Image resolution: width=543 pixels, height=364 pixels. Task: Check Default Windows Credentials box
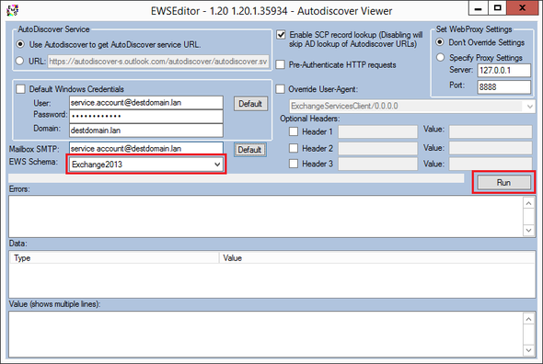[x=20, y=89]
